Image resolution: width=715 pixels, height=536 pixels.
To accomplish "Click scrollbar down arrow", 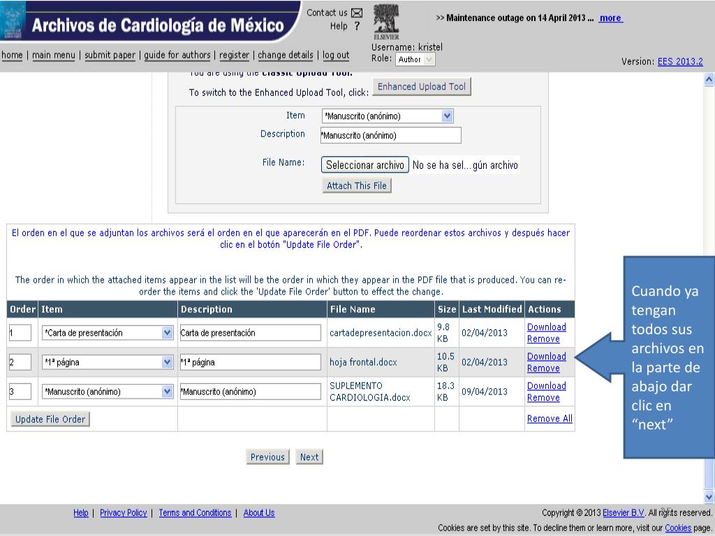I will pyautogui.click(x=709, y=497).
